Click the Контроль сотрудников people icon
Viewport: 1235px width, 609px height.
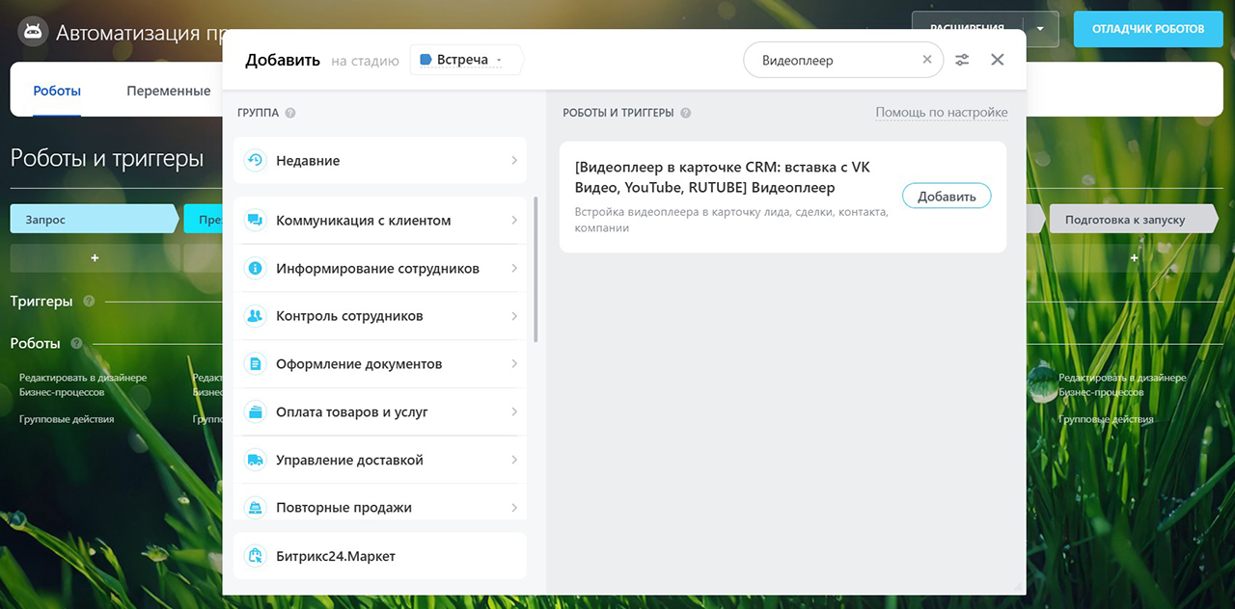pyautogui.click(x=256, y=316)
